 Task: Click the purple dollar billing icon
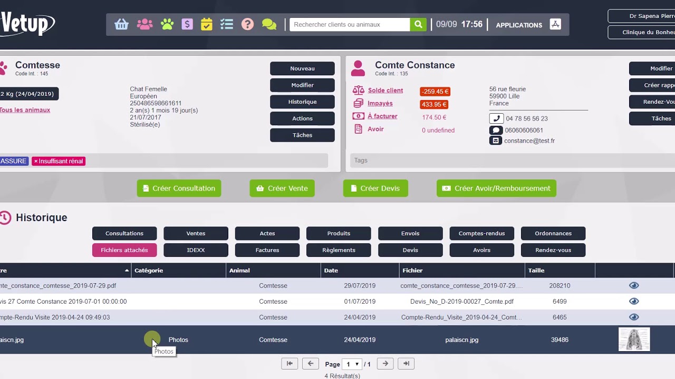pyautogui.click(x=187, y=25)
